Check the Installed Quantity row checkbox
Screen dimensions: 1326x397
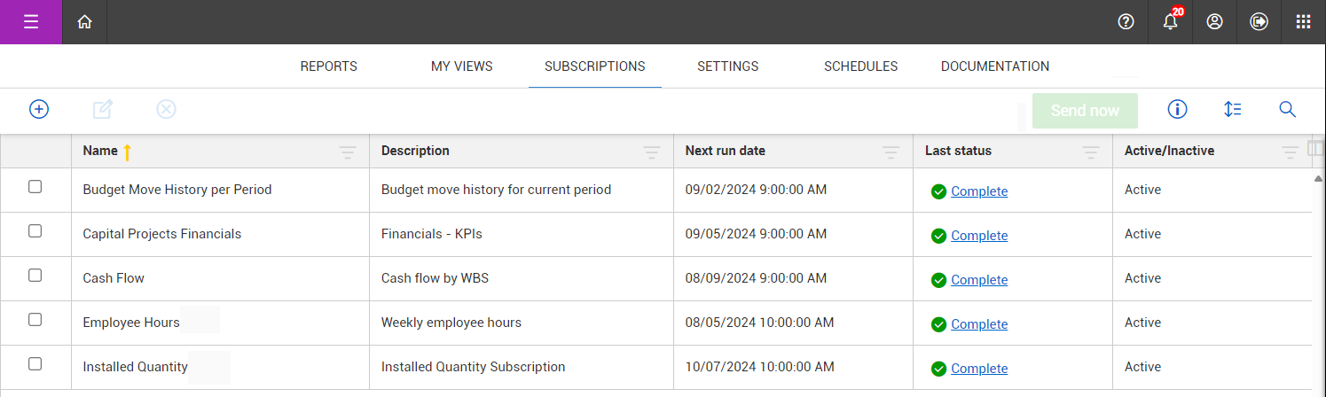[x=35, y=364]
